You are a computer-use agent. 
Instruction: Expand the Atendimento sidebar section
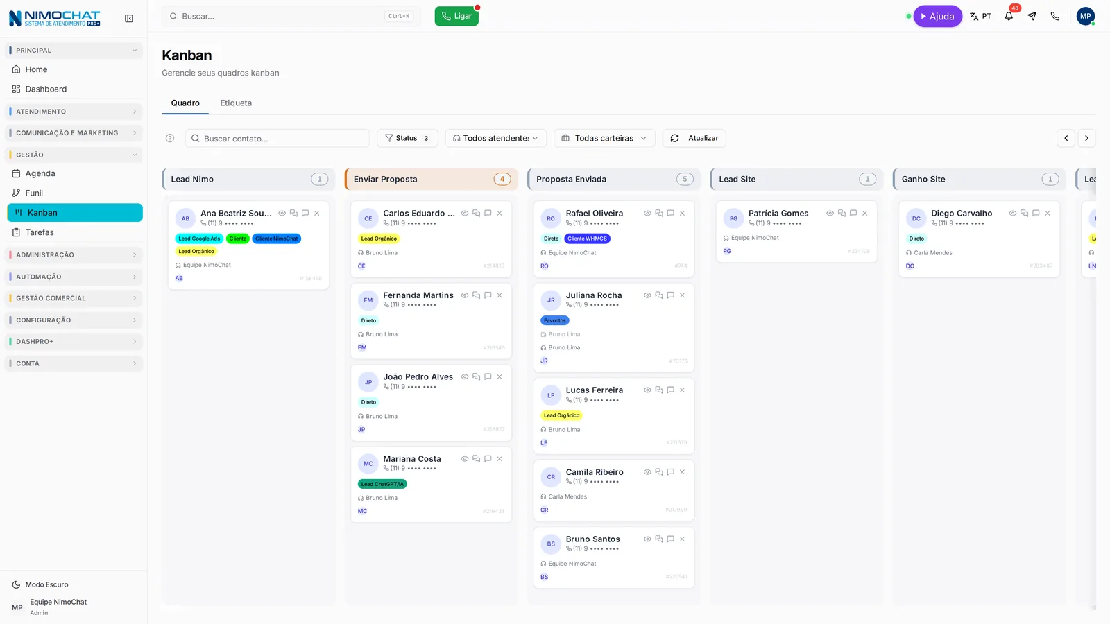click(74, 112)
